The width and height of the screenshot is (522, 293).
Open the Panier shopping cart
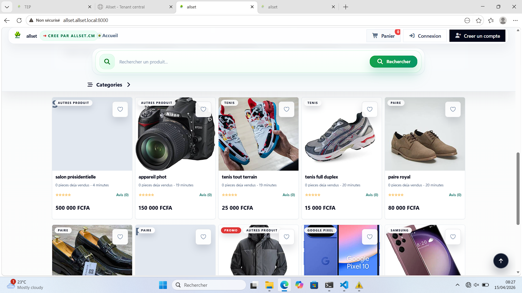pos(383,36)
